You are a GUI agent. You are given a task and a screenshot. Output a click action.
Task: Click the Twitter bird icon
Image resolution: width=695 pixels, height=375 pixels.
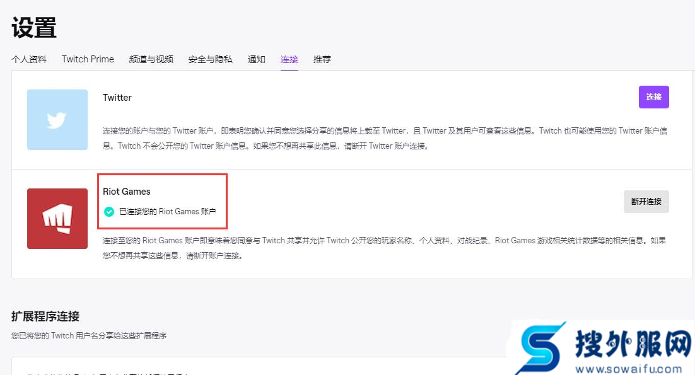57,120
